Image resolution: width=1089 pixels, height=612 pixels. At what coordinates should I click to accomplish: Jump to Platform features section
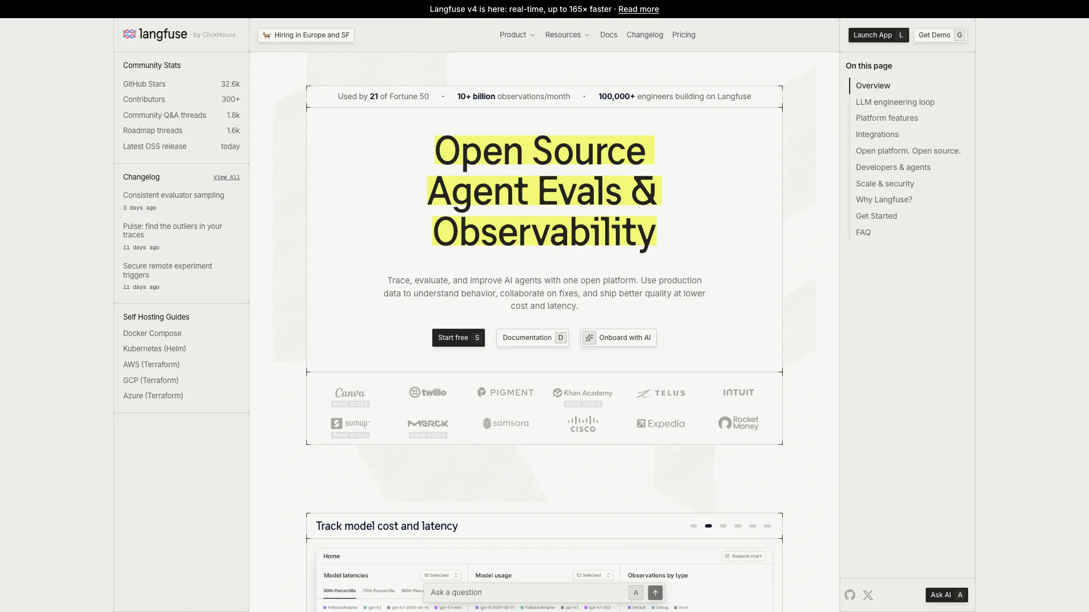pos(887,118)
